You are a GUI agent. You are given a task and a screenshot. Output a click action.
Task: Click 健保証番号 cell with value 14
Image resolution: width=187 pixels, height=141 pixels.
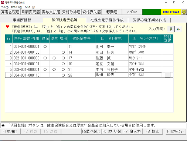click(x=81, y=52)
